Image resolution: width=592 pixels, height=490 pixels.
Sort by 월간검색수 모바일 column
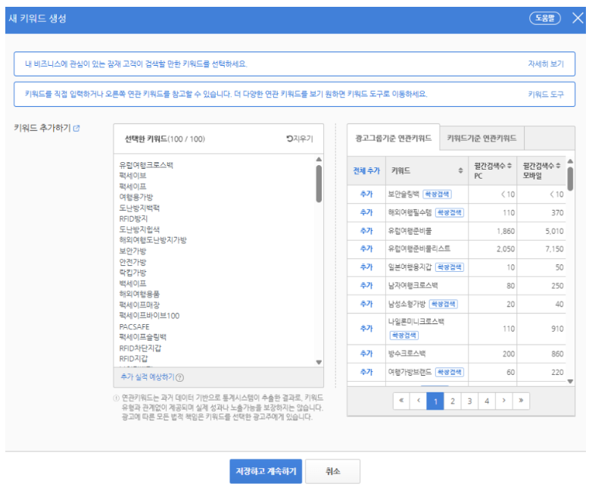[x=556, y=165]
